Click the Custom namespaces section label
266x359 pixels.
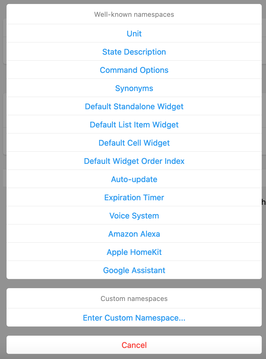coord(134,299)
